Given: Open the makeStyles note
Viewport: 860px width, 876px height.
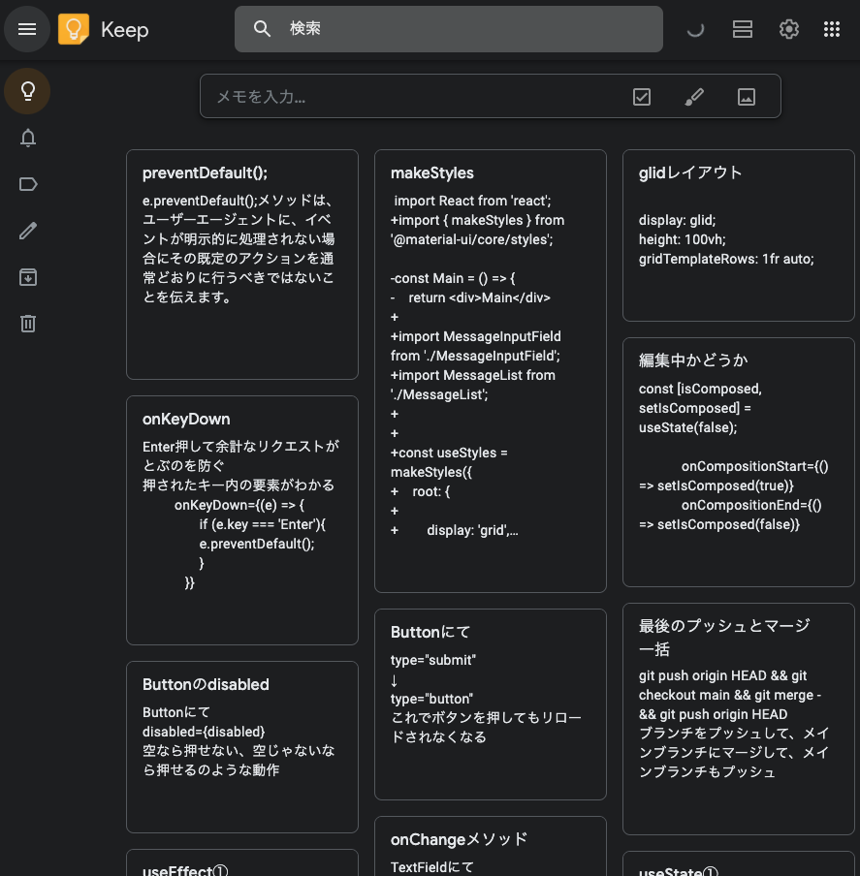Looking at the screenshot, I should click(x=490, y=371).
